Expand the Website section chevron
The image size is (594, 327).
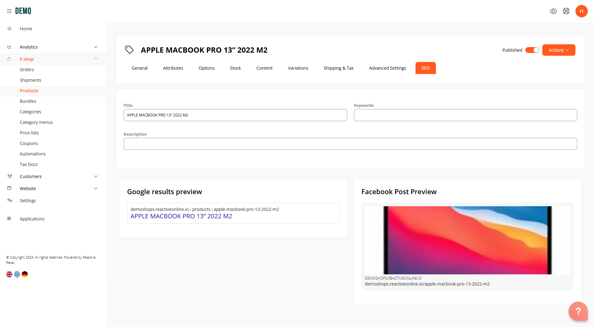click(96, 188)
